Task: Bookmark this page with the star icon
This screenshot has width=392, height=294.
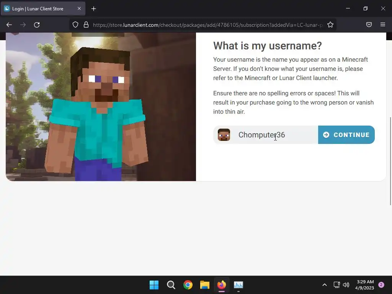Action: tap(330, 25)
